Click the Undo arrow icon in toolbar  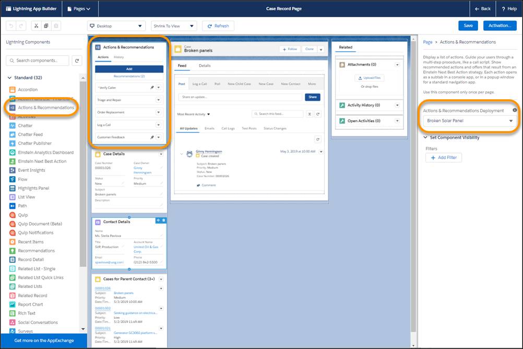(x=11, y=26)
